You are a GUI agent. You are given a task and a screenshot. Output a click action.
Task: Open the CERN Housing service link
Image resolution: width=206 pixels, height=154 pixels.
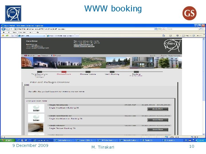[x=84, y=46]
